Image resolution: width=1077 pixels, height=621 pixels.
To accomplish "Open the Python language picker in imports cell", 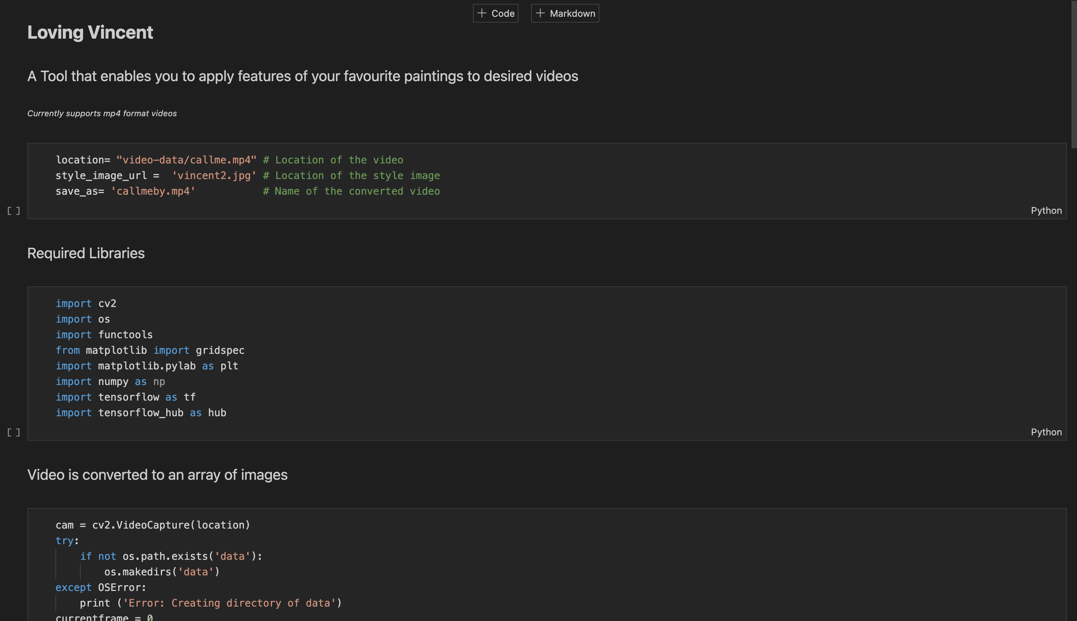I will point(1046,432).
